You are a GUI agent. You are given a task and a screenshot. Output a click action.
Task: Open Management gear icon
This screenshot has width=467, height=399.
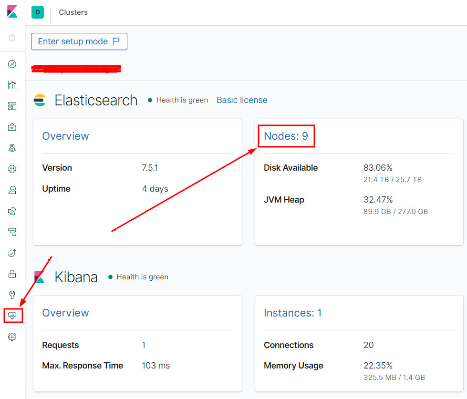click(x=12, y=337)
